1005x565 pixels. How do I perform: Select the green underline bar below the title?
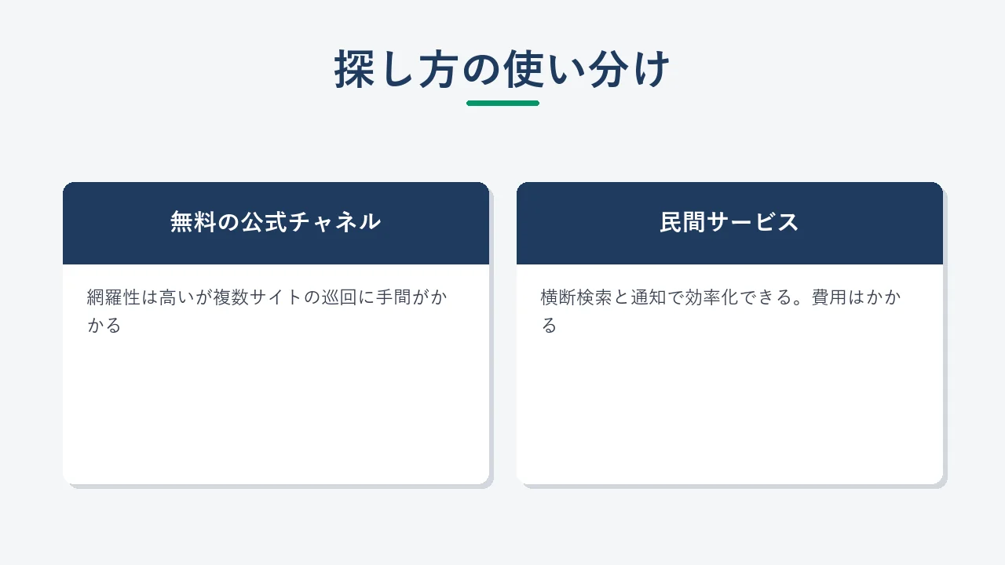(x=502, y=103)
